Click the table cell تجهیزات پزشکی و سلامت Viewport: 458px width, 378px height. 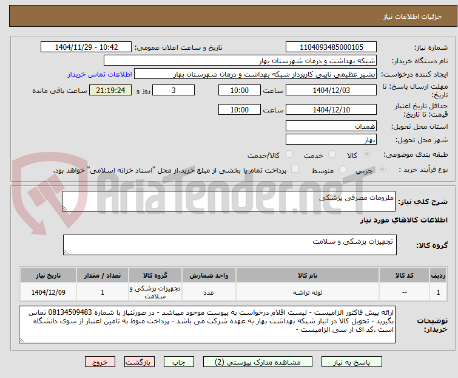click(x=155, y=292)
